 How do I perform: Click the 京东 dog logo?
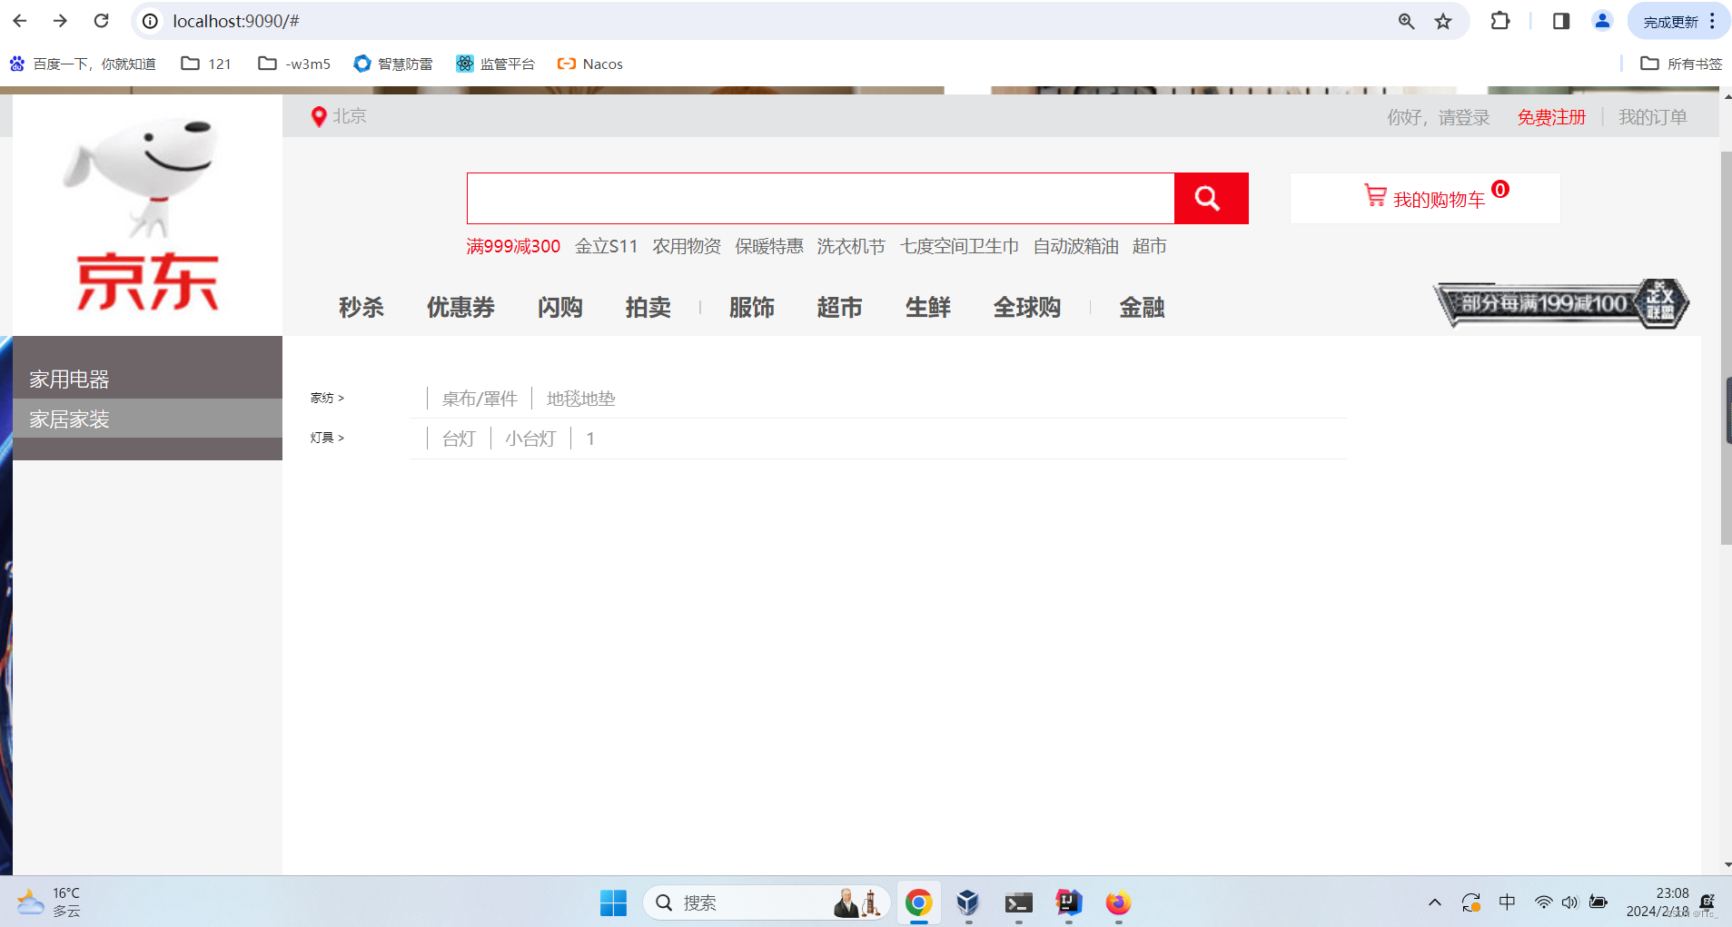coord(147,215)
